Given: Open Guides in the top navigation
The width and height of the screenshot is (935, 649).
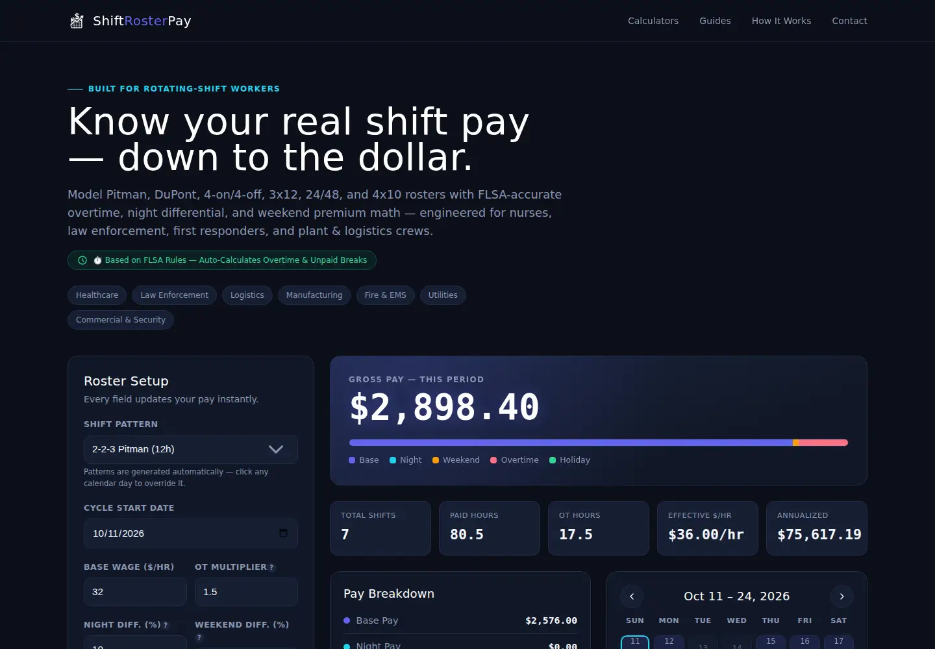Looking at the screenshot, I should [x=715, y=21].
